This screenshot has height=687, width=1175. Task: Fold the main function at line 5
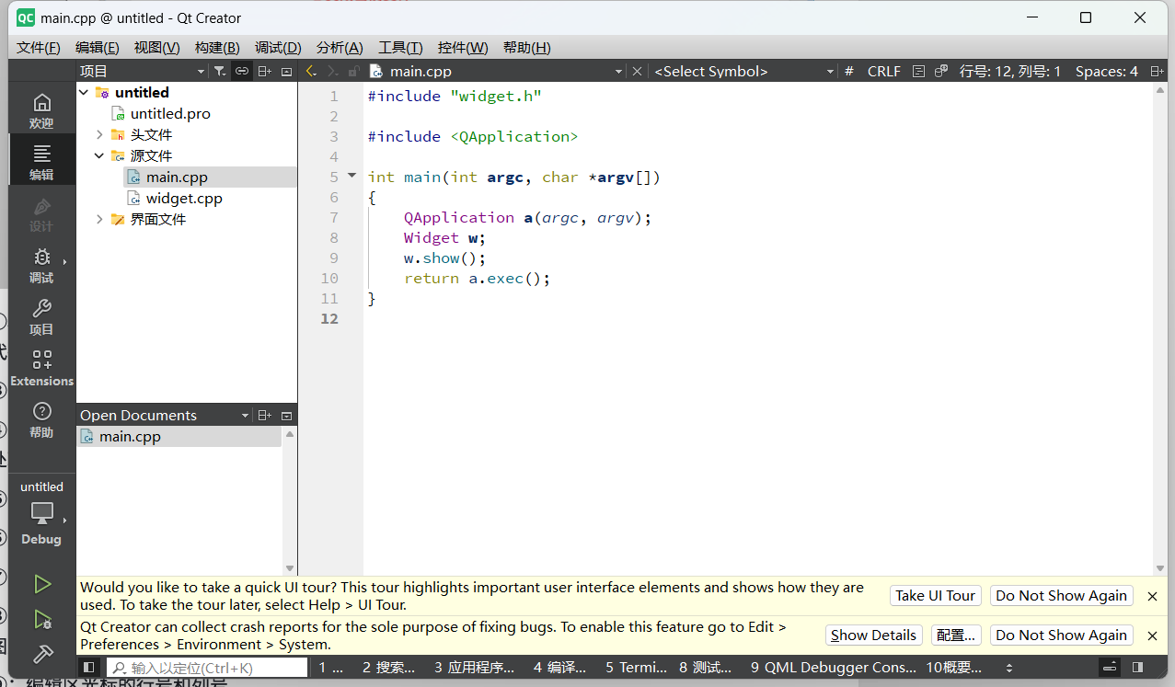pyautogui.click(x=351, y=176)
